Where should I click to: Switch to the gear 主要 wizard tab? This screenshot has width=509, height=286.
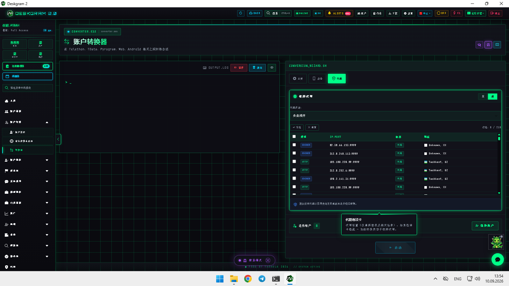pyautogui.click(x=298, y=79)
